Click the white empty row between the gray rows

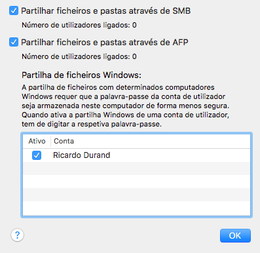point(137,182)
